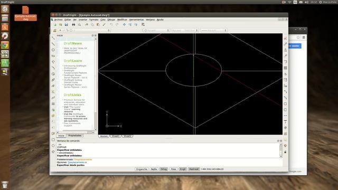
Task: Open the Layers Manager icon
Action: [x=55, y=31]
